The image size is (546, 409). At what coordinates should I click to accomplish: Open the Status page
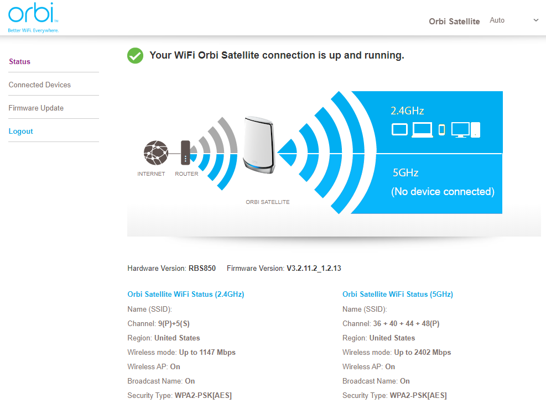[19, 61]
